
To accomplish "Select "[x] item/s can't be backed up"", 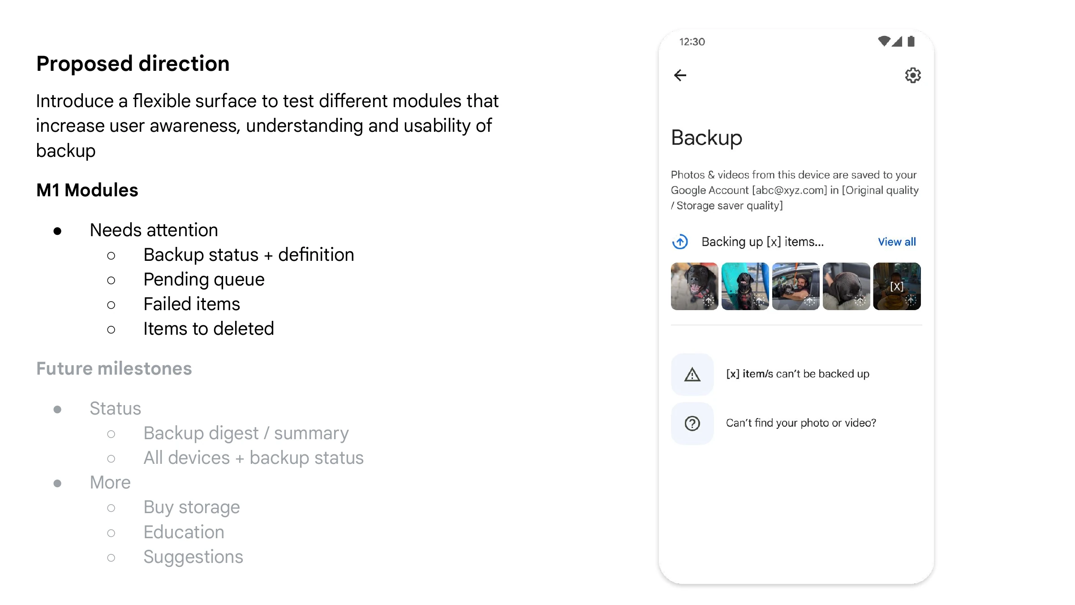I will pyautogui.click(x=797, y=374).
